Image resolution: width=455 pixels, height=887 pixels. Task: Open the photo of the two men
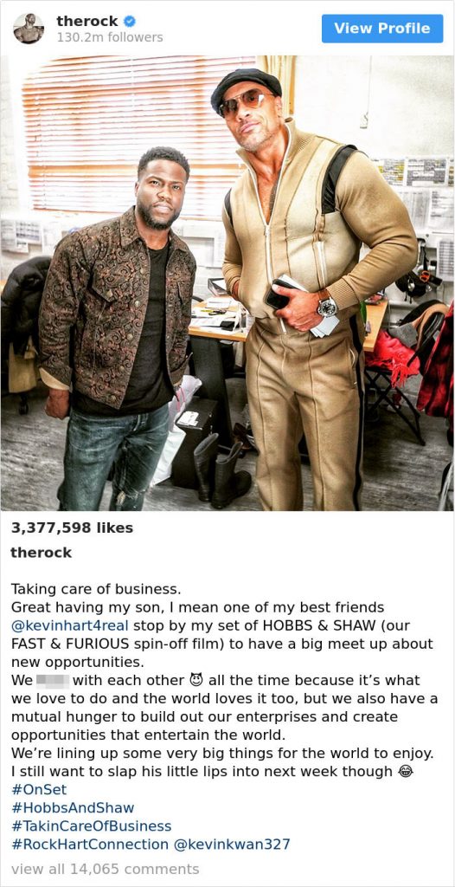[227, 283]
